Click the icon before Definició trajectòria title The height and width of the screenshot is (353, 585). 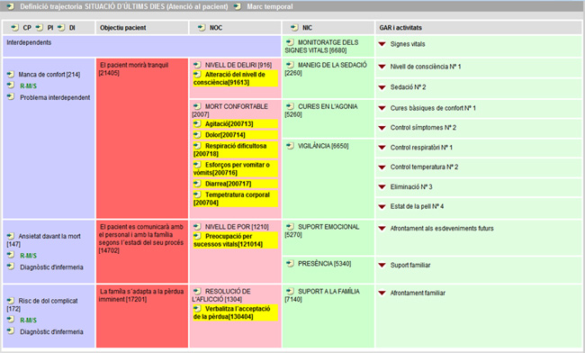10,6
